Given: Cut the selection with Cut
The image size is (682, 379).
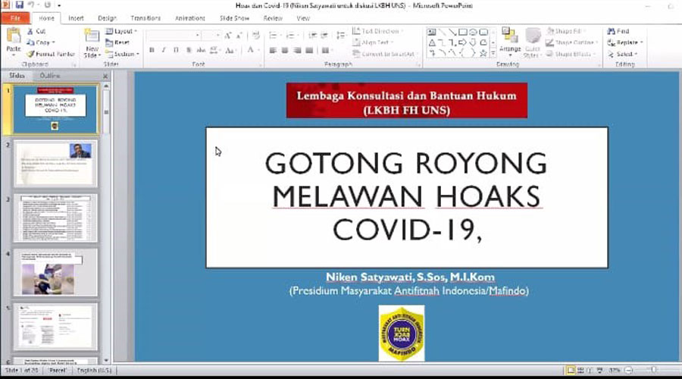Looking at the screenshot, I should pyautogui.click(x=36, y=31).
